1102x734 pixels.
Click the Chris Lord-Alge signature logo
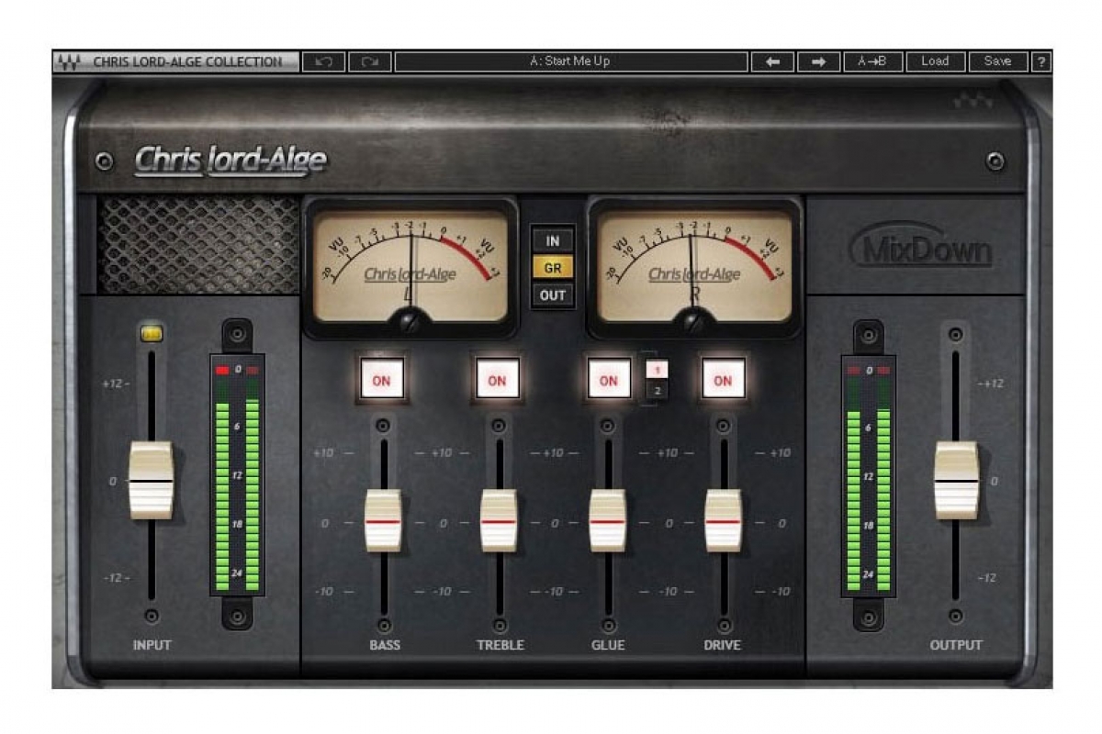click(x=231, y=161)
